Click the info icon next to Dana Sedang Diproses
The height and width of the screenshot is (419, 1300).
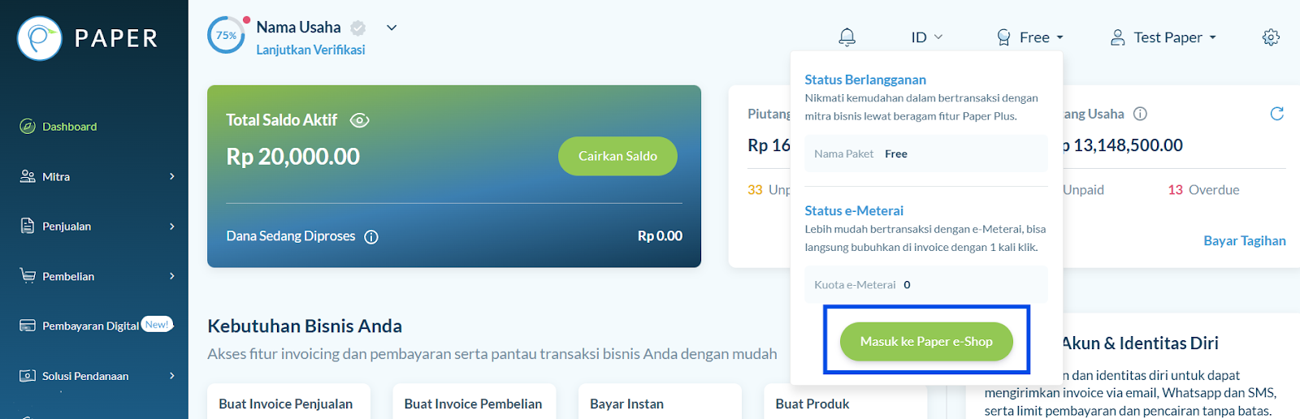(371, 237)
